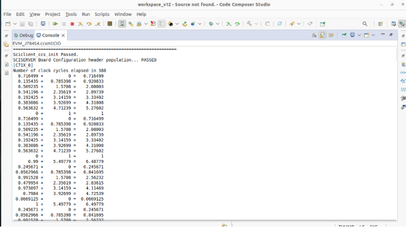The image size is (406, 227).
Task: Click the Restart icon
Action: coord(170,24)
